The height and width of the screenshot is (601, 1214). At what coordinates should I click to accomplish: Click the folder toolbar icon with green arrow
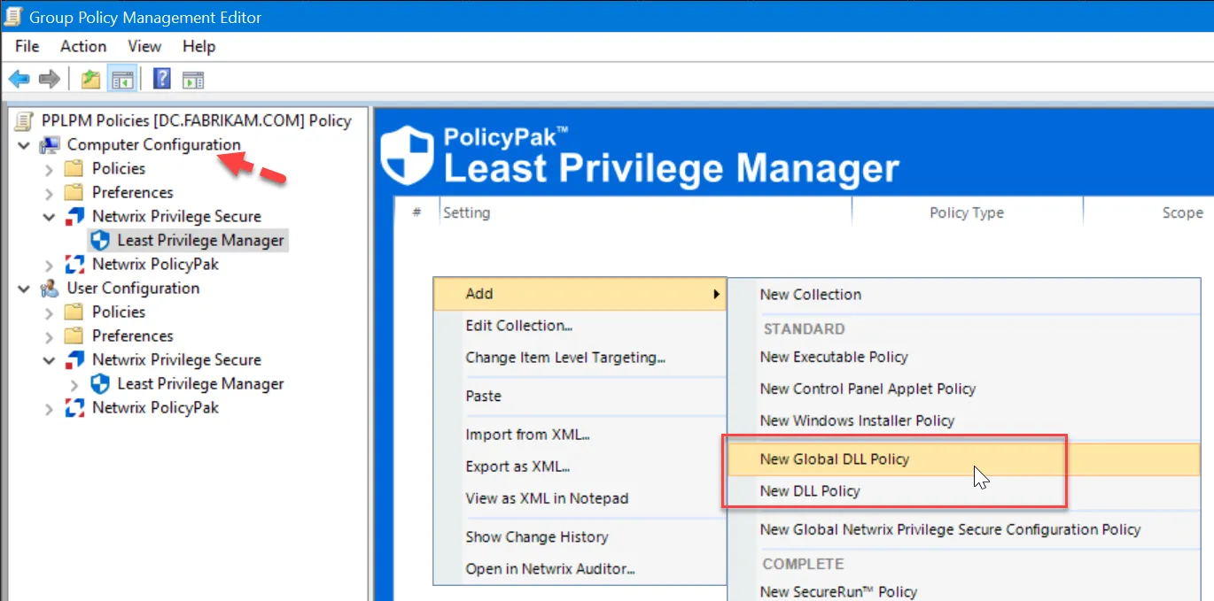click(89, 78)
